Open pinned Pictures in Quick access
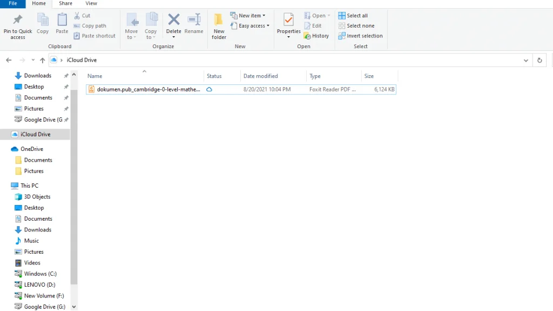This screenshot has height=311, width=553. pyautogui.click(x=34, y=109)
